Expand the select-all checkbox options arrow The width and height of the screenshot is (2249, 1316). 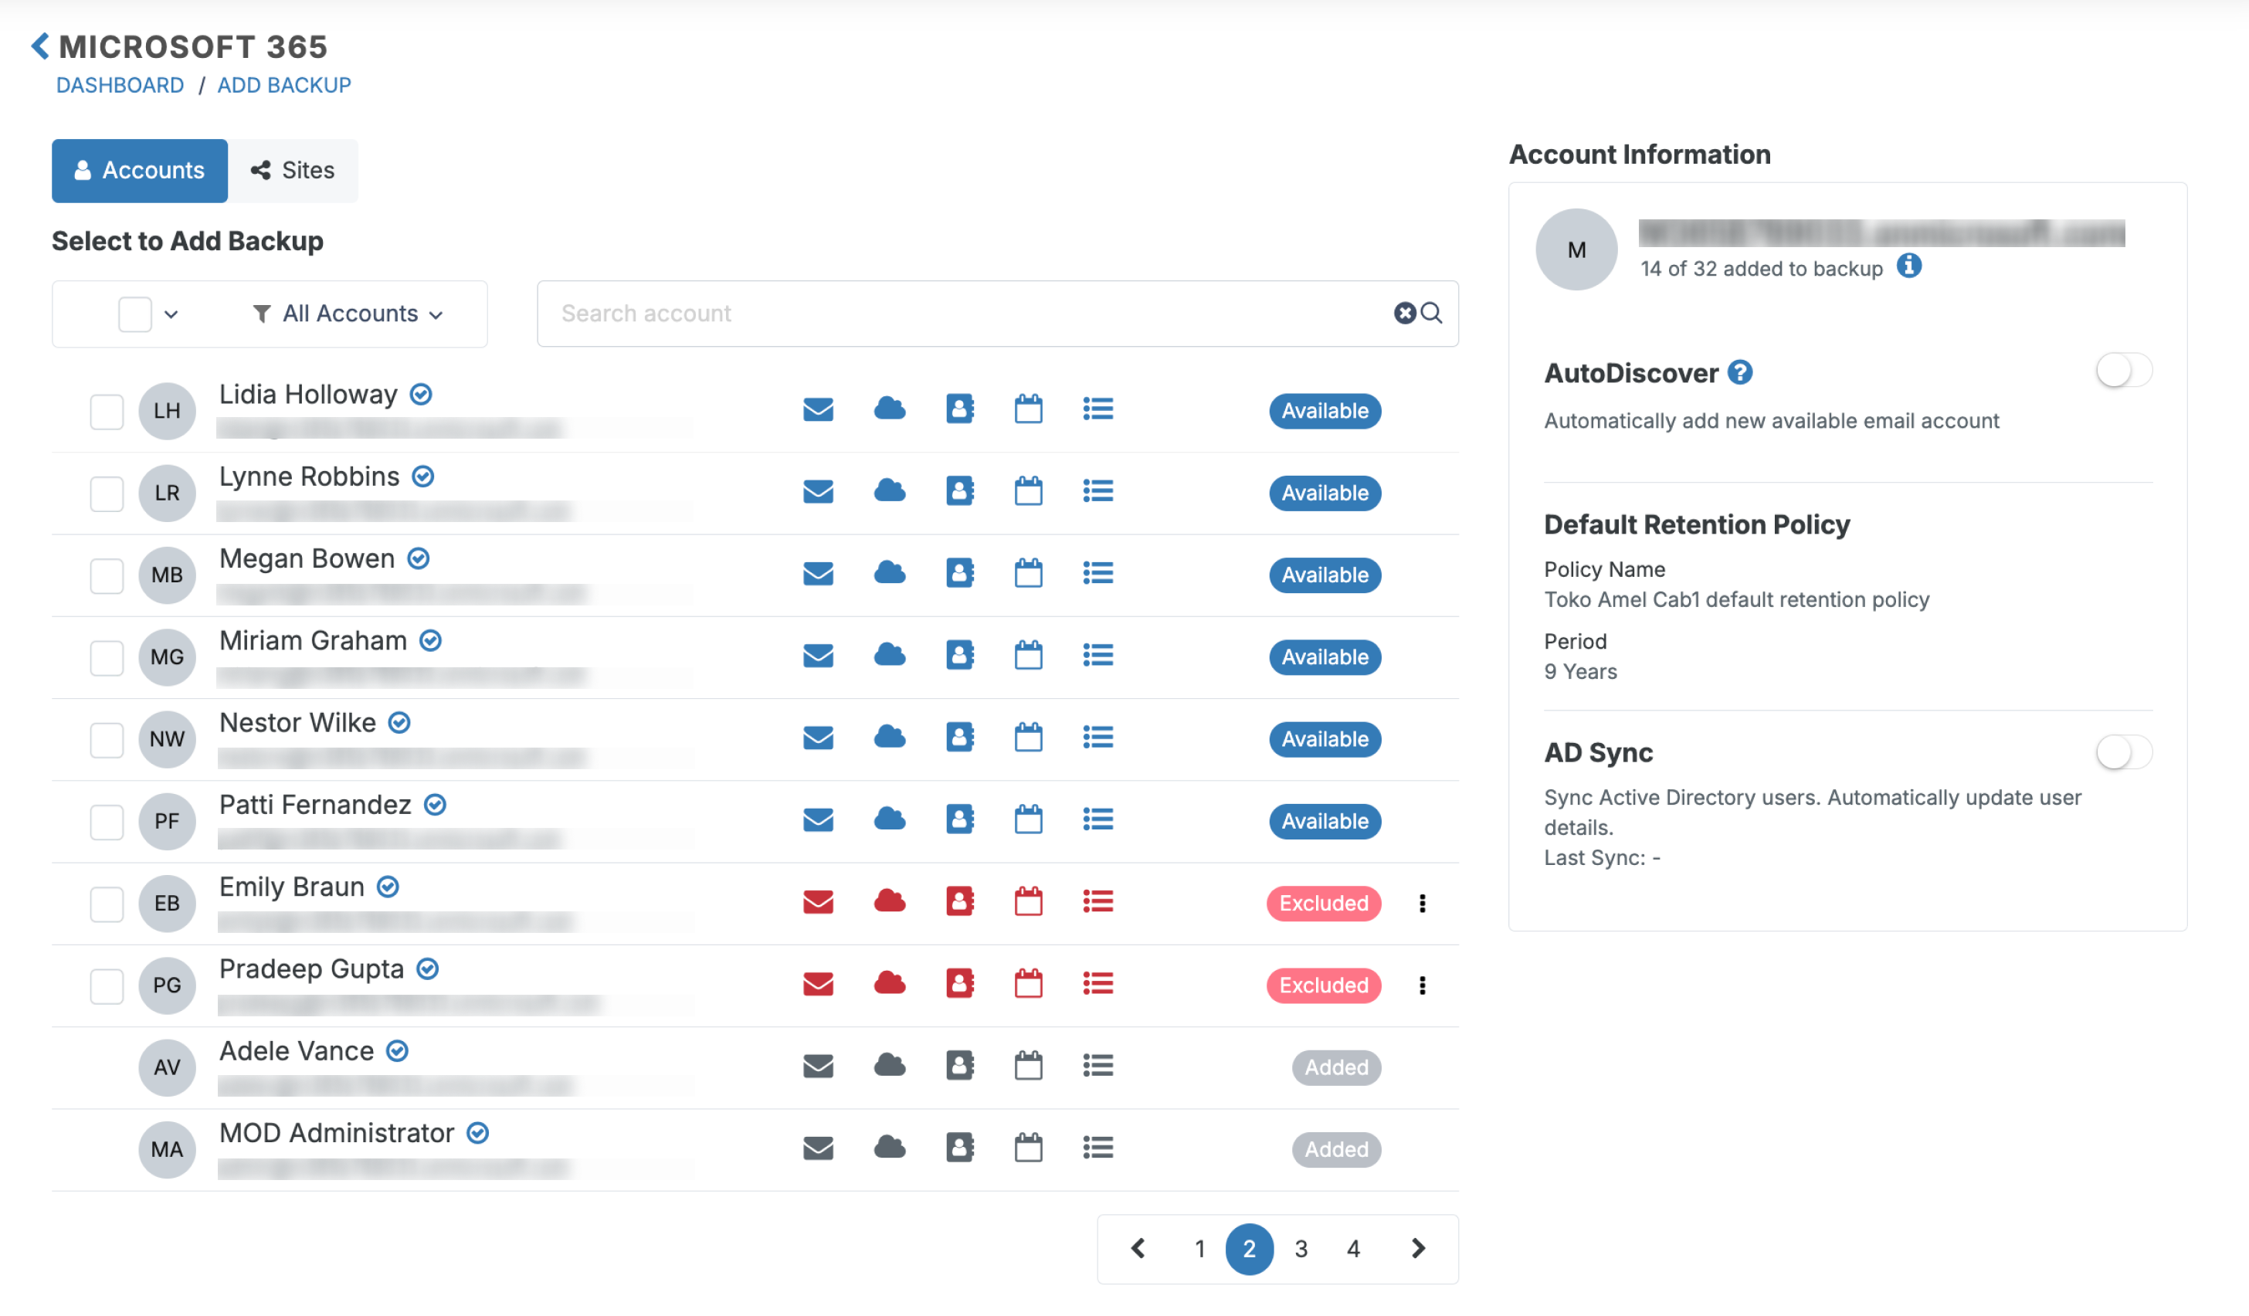171,314
